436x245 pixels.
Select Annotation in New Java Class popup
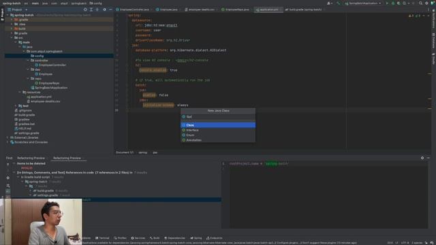[218, 140]
